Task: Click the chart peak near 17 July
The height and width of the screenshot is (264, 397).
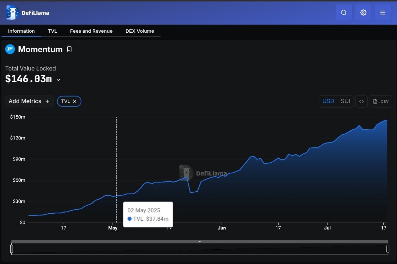Action: (387, 120)
